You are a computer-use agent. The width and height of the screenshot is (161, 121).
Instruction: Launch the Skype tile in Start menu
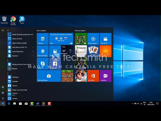[x=43, y=64]
